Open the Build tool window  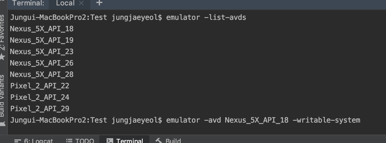click(168, 140)
